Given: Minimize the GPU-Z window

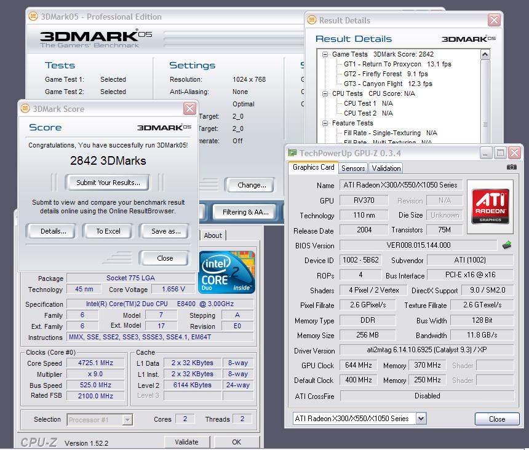Looking at the screenshot, I should (485, 153).
